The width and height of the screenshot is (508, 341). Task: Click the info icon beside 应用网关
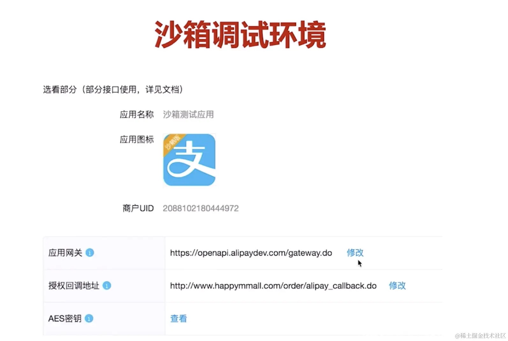pos(90,253)
